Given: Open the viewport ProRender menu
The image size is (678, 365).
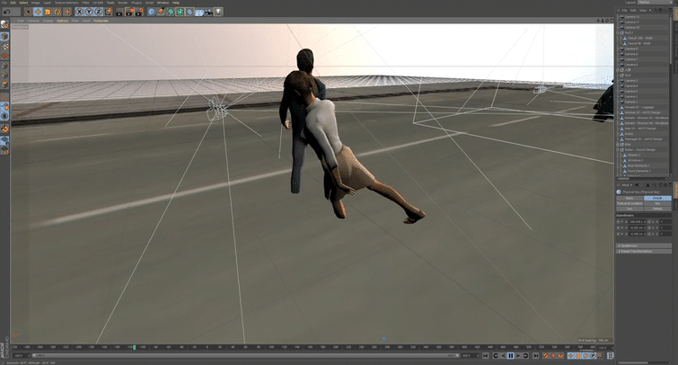Looking at the screenshot, I should [101, 21].
